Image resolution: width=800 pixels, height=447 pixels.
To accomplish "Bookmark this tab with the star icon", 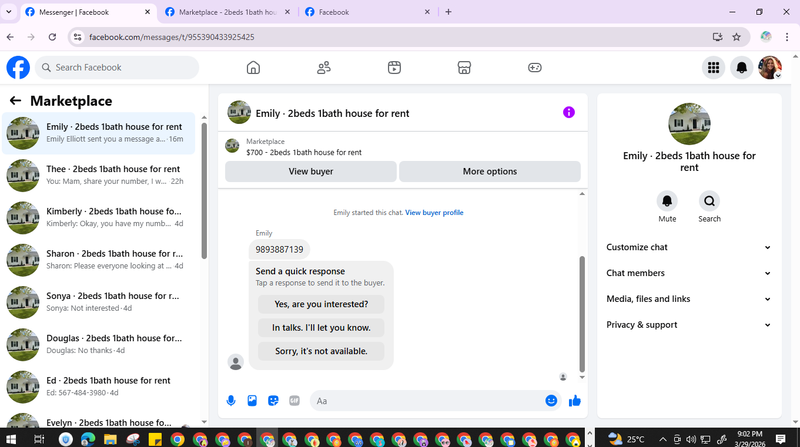I will [x=737, y=37].
